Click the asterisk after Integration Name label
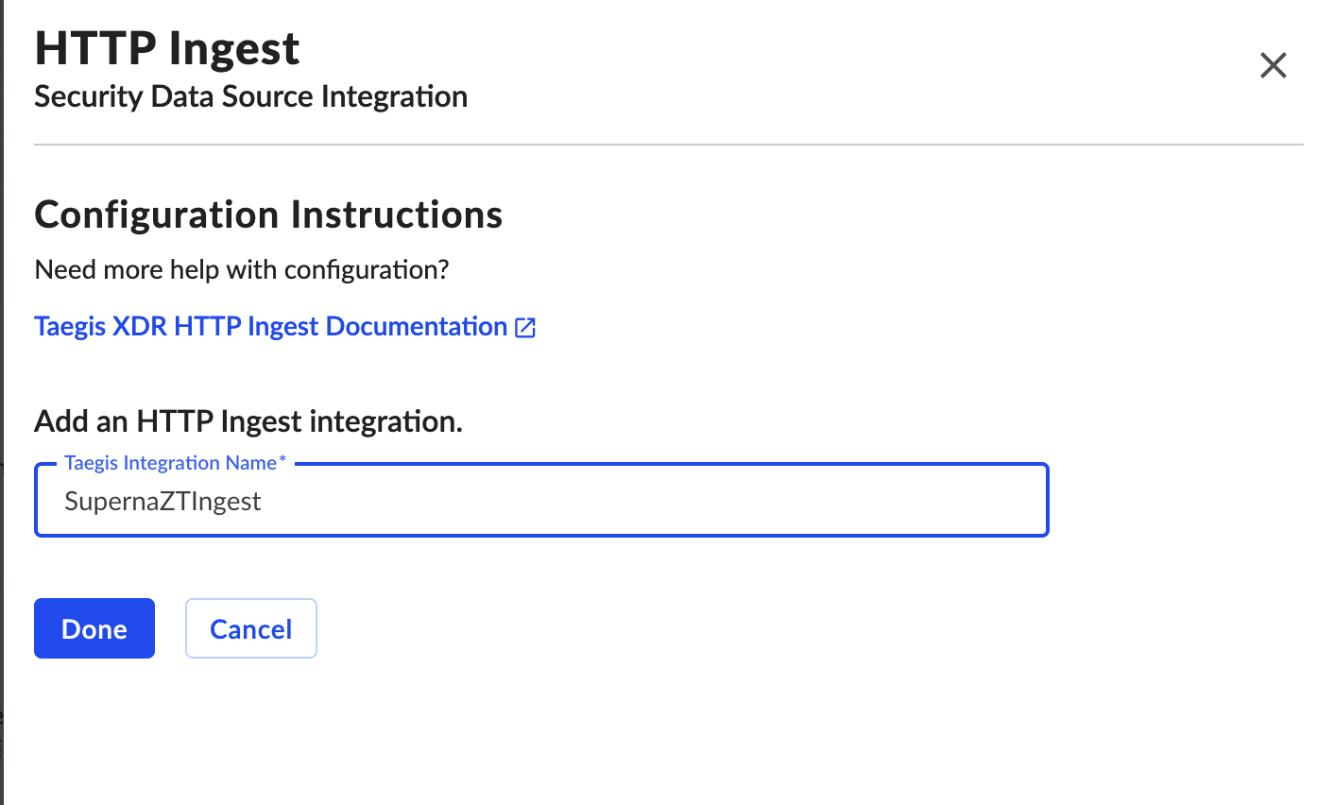1334x805 pixels. point(282,460)
